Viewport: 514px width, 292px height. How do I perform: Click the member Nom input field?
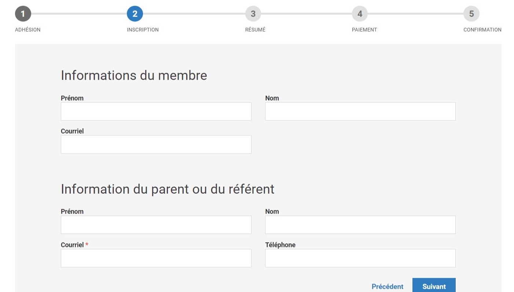[360, 111]
